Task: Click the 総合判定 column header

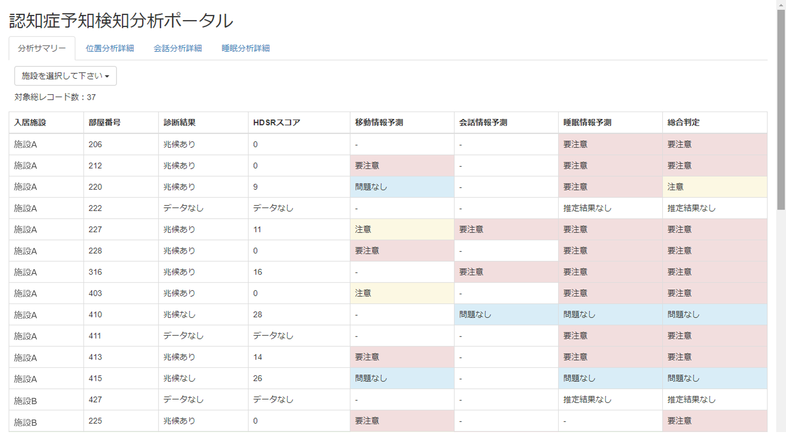Action: point(683,122)
